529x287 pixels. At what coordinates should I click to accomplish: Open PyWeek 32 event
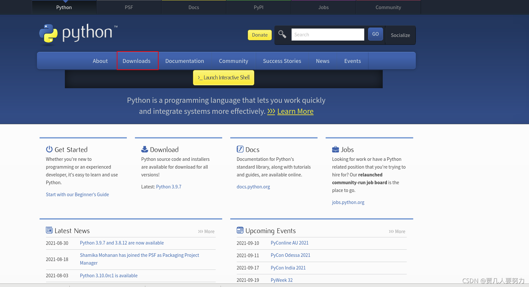click(x=282, y=280)
